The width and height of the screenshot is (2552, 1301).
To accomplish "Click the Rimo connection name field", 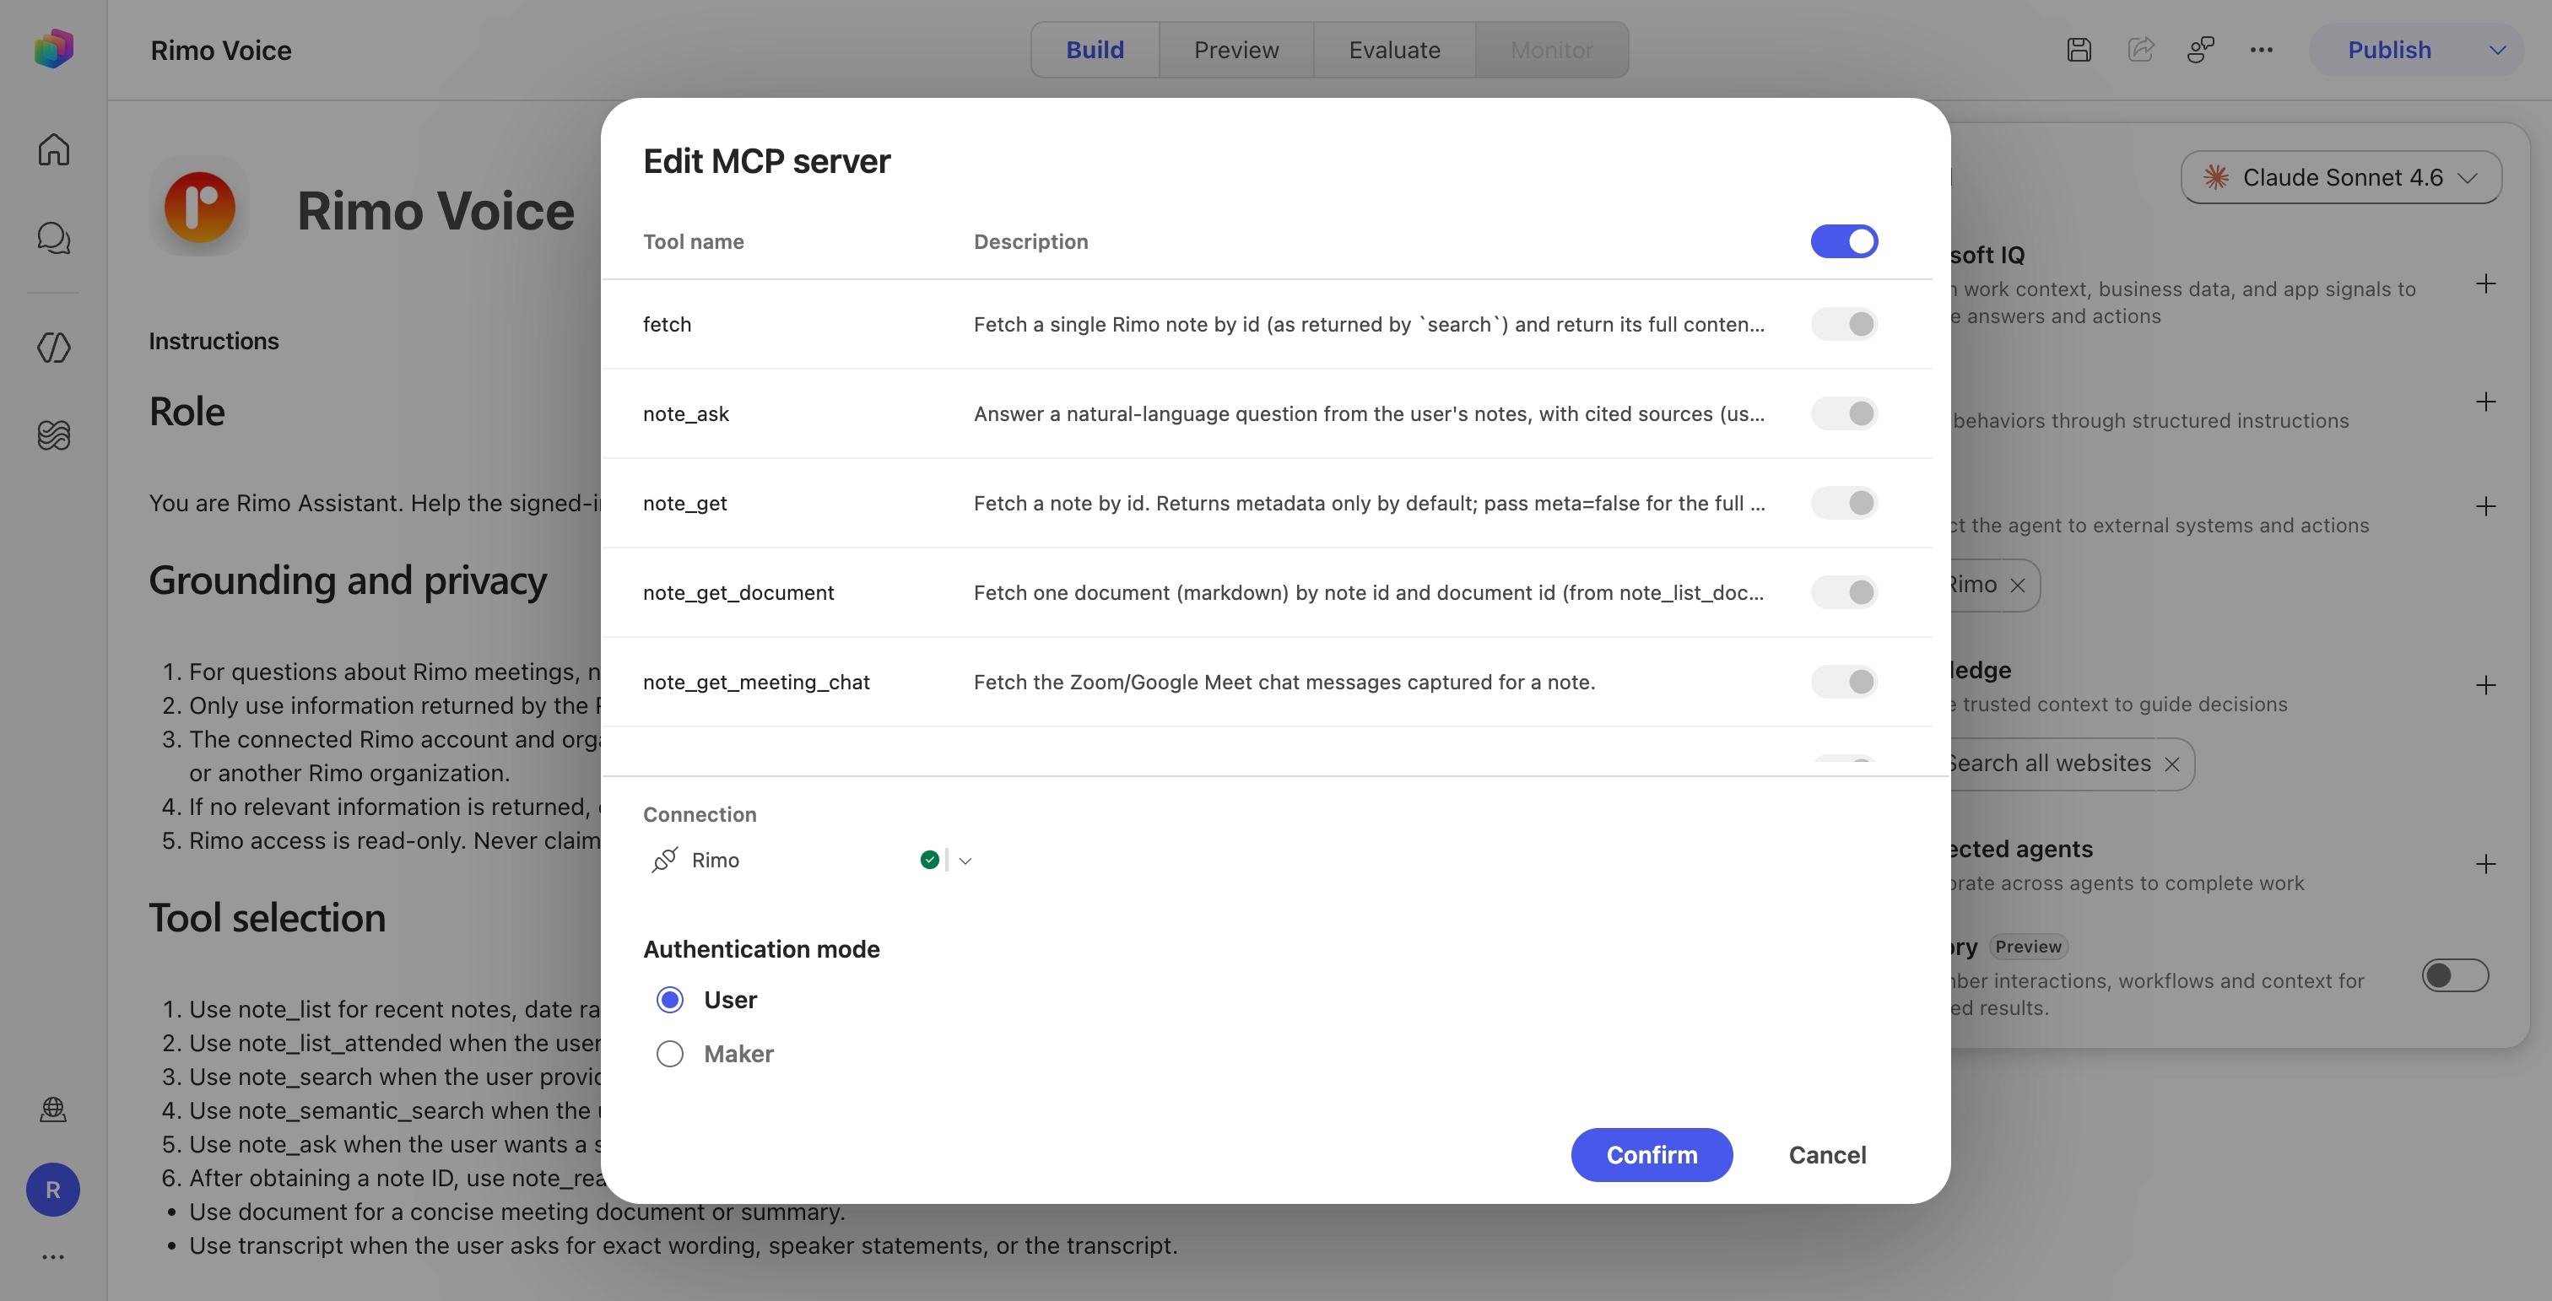I will (716, 860).
